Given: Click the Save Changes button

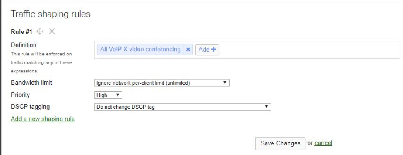Looking at the screenshot, I should 280,143.
